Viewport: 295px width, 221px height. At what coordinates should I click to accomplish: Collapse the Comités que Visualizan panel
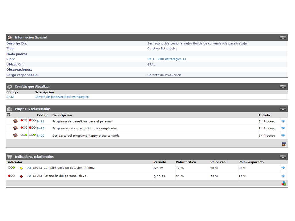[x=283, y=87]
